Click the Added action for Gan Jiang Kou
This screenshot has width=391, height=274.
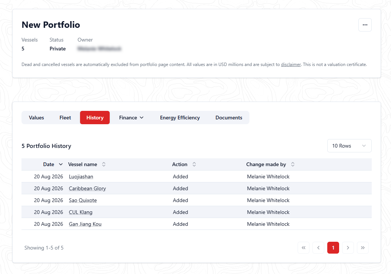[x=180, y=224]
